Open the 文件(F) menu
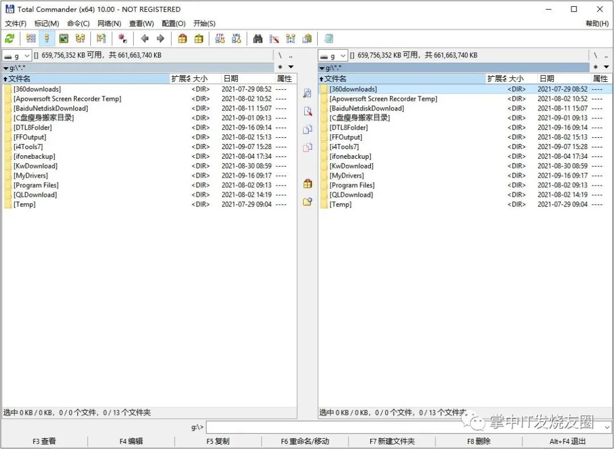Image resolution: width=614 pixels, height=449 pixels. click(16, 23)
